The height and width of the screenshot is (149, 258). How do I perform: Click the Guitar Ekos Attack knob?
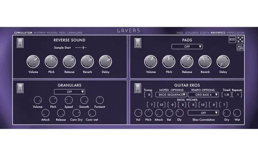click(159, 113)
